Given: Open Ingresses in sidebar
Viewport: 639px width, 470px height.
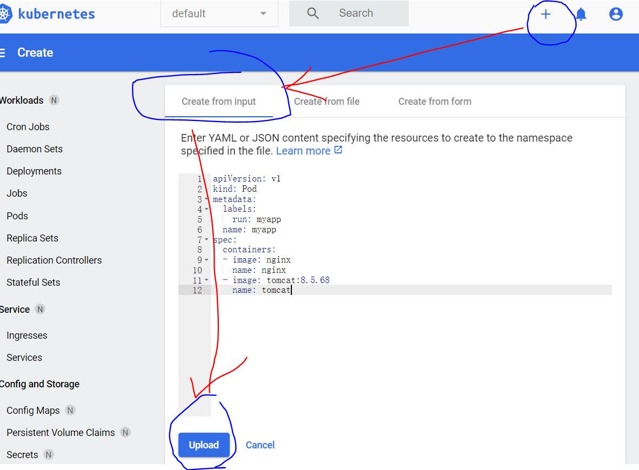Looking at the screenshot, I should click(27, 335).
